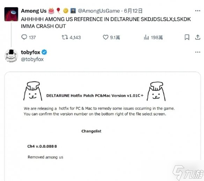Viewport: 204px width, 181px height.
Task: Click tobyfox's blue verified badge
Action: point(44,52)
